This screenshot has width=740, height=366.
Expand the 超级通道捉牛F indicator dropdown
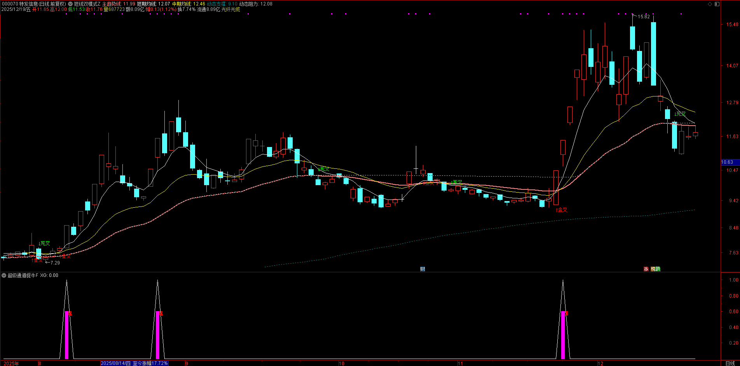(4, 275)
